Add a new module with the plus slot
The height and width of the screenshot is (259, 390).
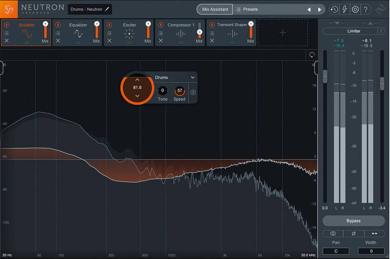coord(283,33)
